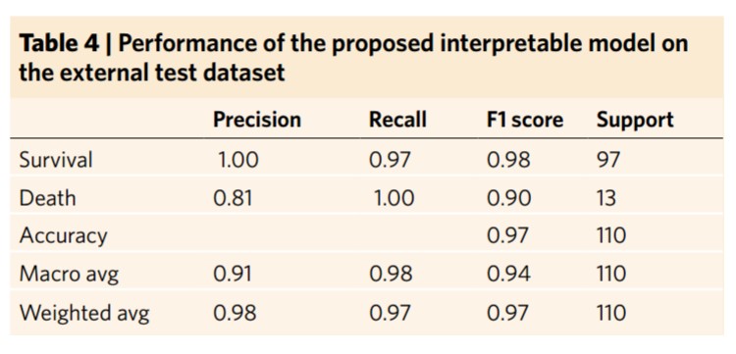
Task: Click Death recall value 1.00
Action: click(x=394, y=198)
